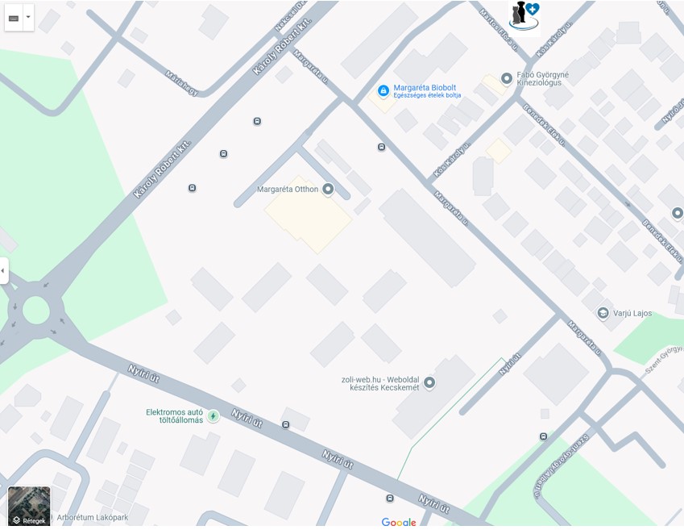Expand the collapsed side panel arrow
684x530 pixels.
point(3,270)
